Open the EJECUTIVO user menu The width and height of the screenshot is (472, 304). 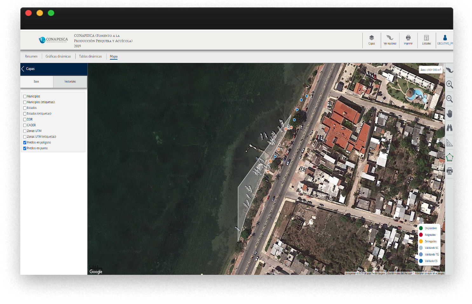pos(445,40)
